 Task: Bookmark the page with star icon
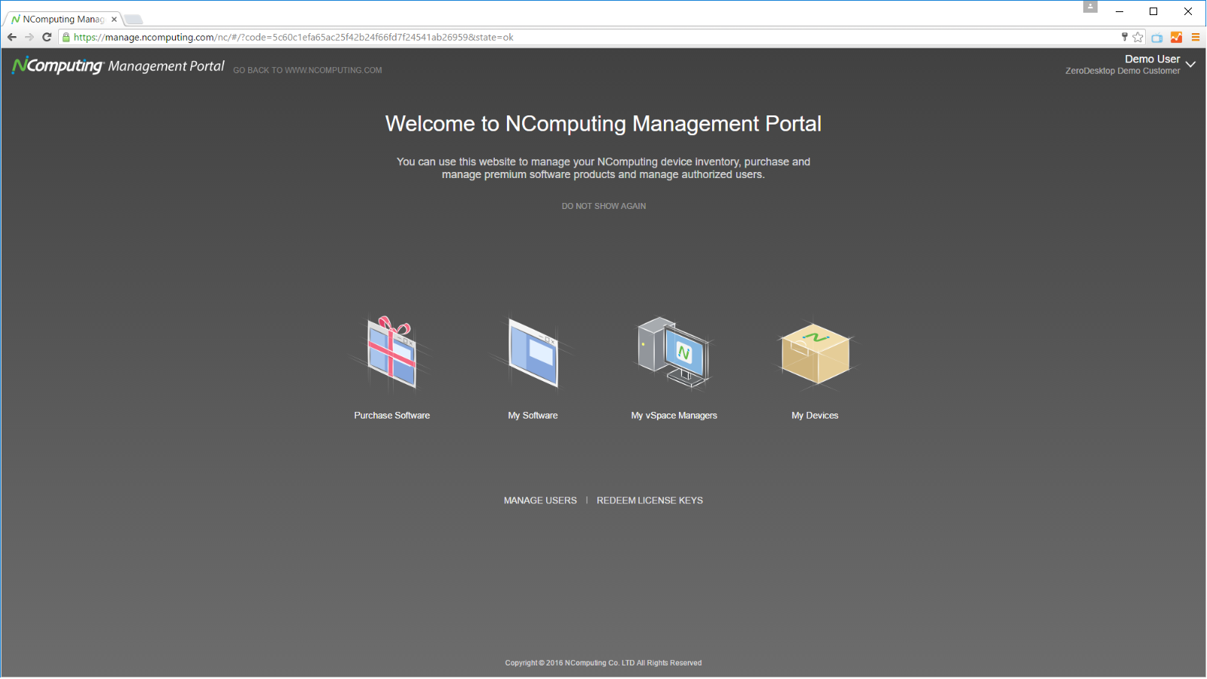point(1138,37)
